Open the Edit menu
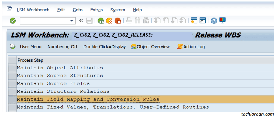 [61, 10]
